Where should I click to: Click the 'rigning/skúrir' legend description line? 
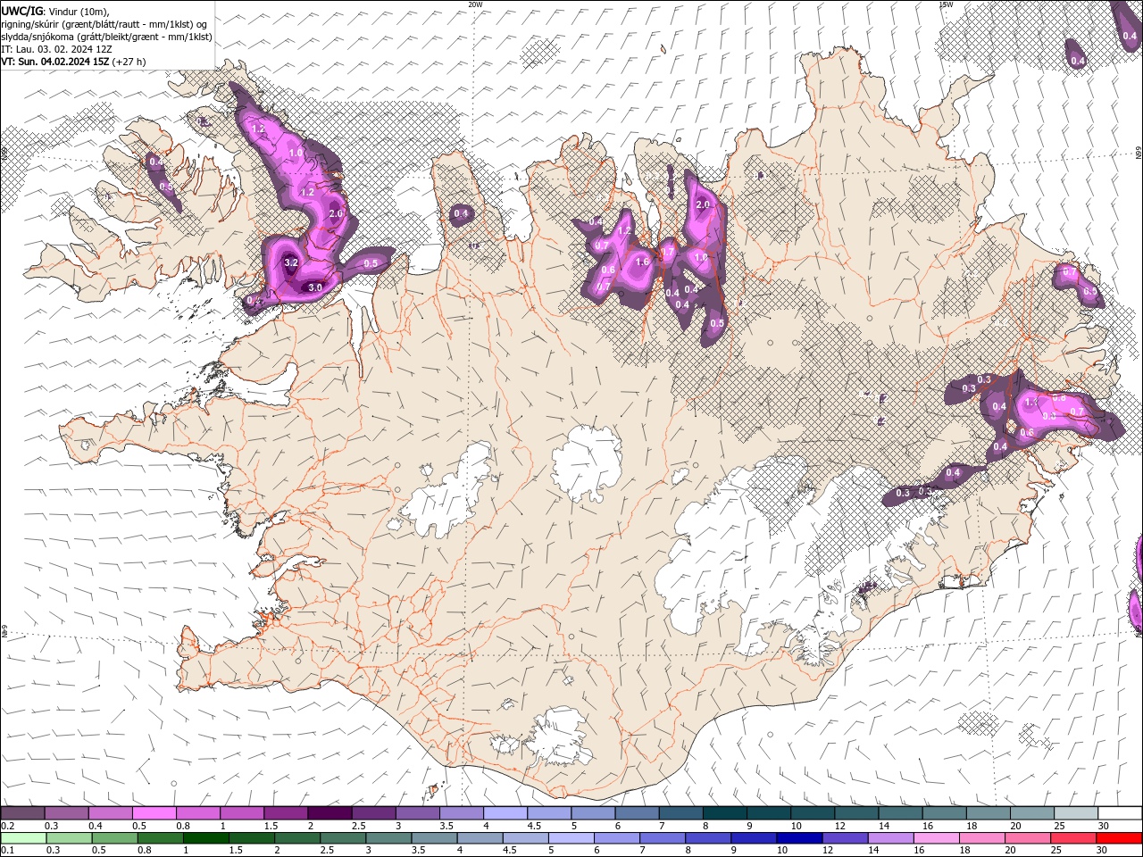click(x=104, y=24)
